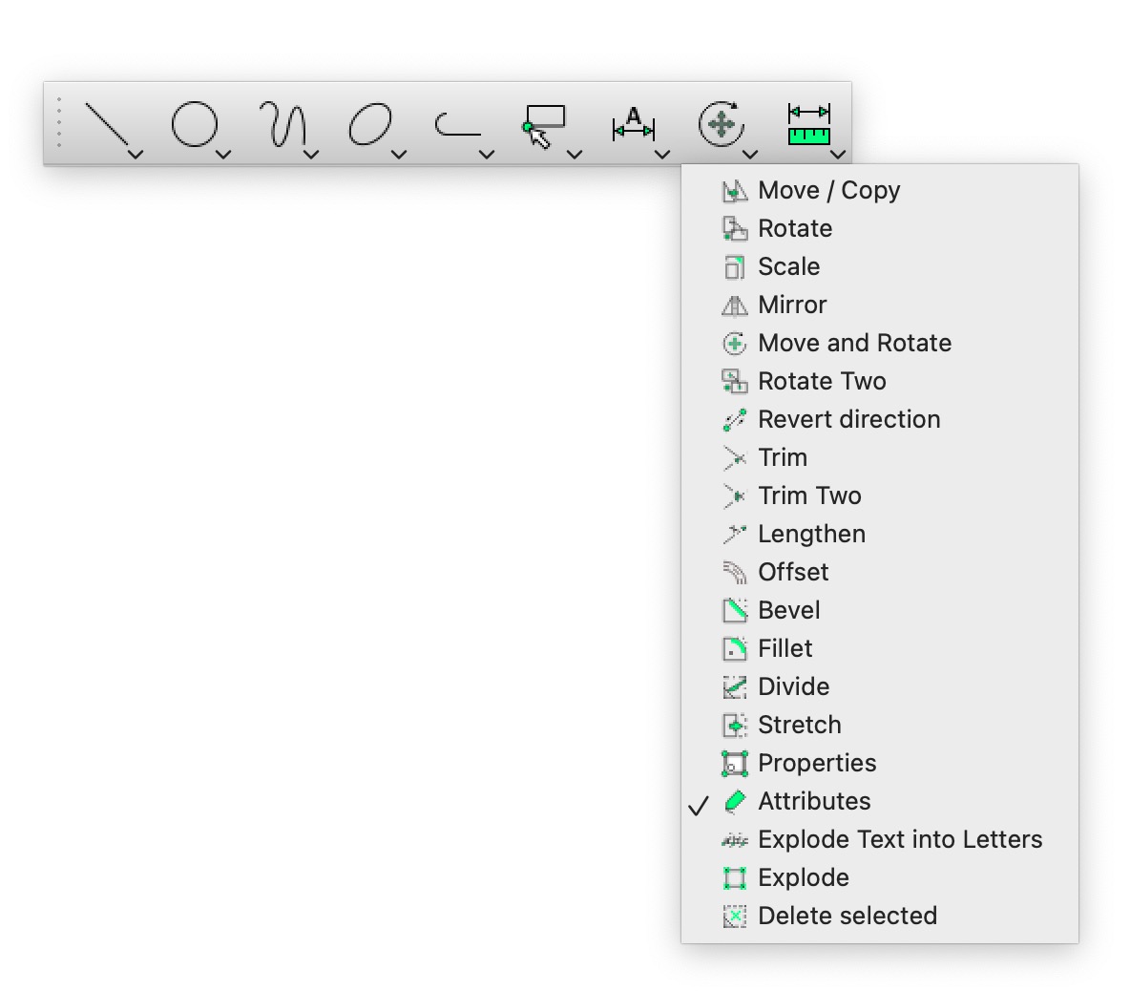Expand the Line tool dropdown arrow
The width and height of the screenshot is (1130, 991).
pos(136,155)
